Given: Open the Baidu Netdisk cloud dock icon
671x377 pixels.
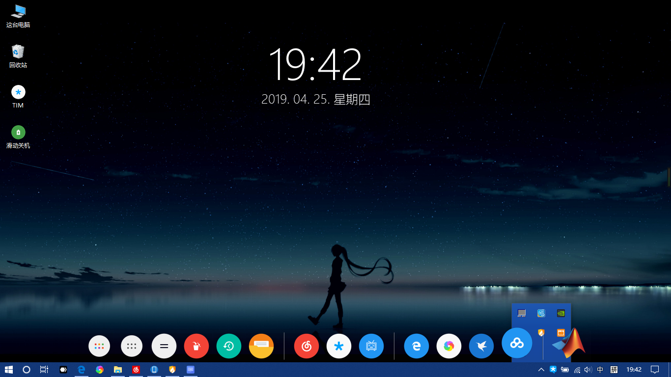Looking at the screenshot, I should coord(517,343).
